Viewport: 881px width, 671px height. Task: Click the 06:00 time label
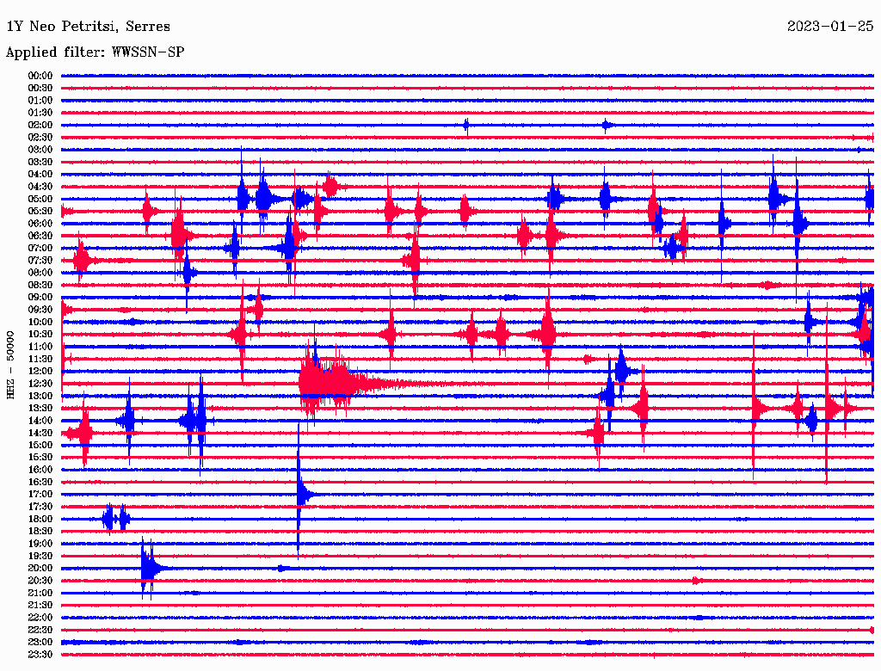pos(40,224)
